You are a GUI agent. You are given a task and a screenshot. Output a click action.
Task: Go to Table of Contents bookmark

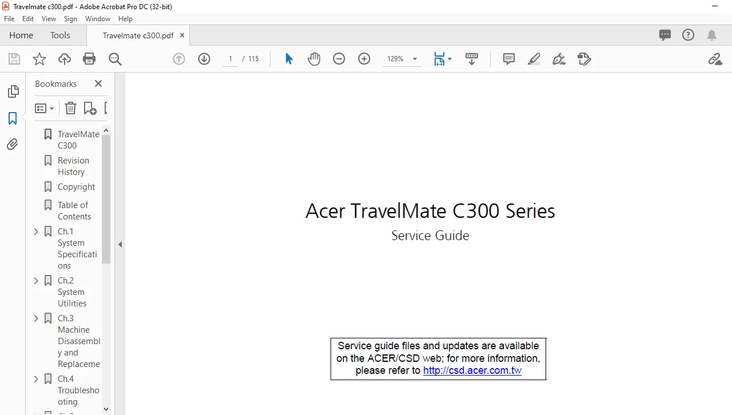tap(74, 210)
